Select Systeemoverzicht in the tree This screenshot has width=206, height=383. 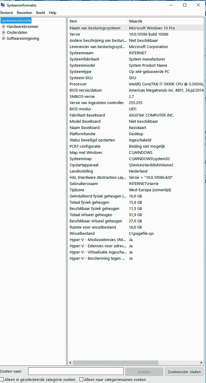16,21
